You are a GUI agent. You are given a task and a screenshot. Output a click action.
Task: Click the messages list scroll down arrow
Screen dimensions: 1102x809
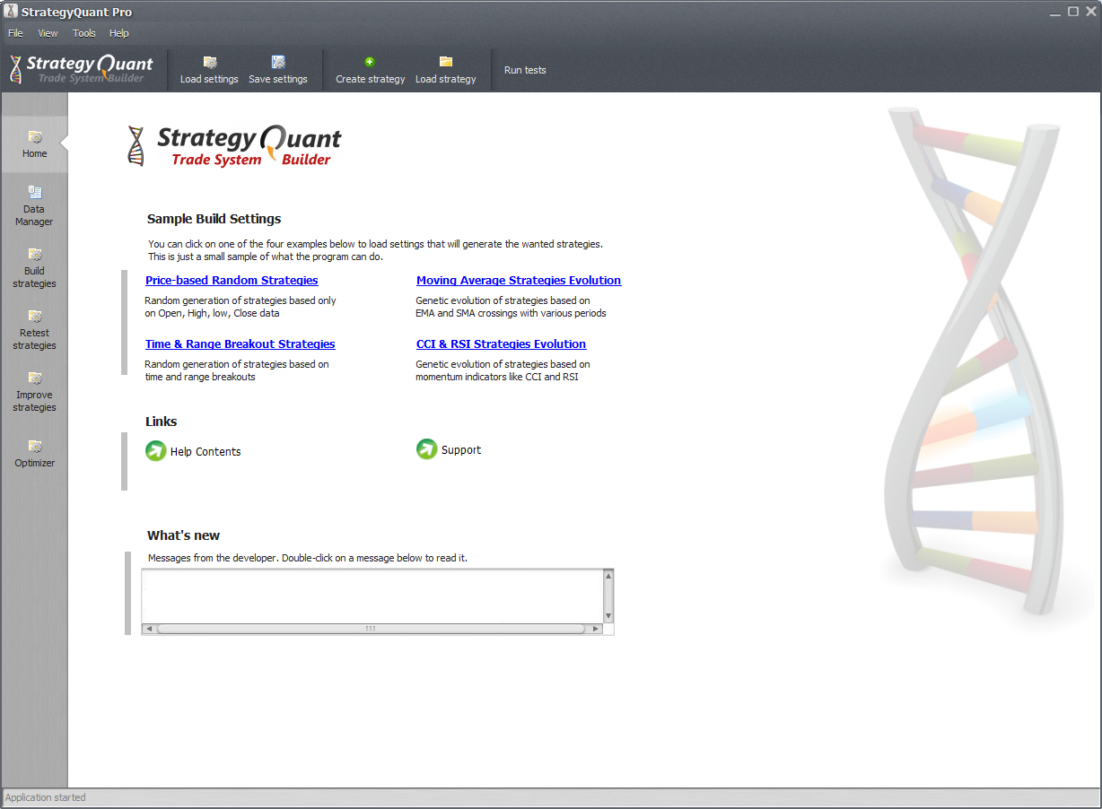pos(608,616)
